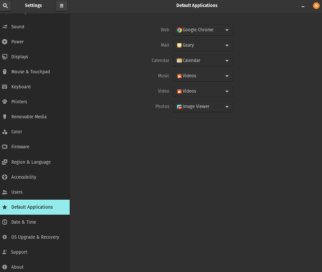Image resolution: width=322 pixels, height=272 pixels.
Task: Click the "Default Applications" window title
Action: (197, 5)
